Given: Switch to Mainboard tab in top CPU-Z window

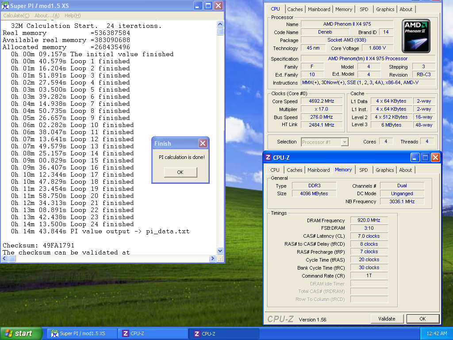Looking at the screenshot, I should tap(319, 9).
